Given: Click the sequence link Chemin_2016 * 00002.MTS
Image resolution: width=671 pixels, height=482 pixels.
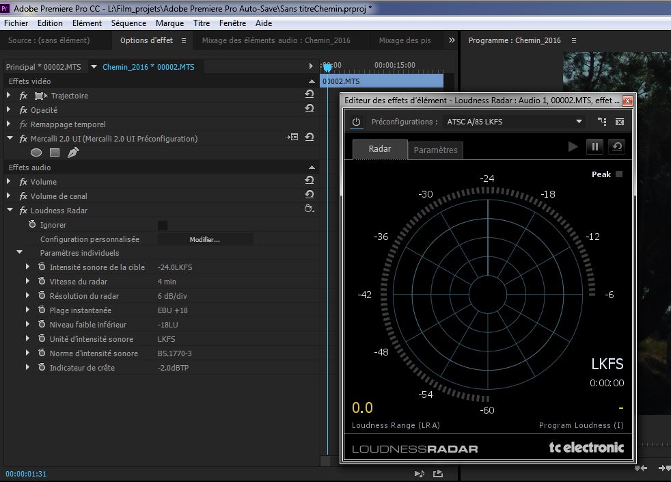Looking at the screenshot, I should pyautogui.click(x=148, y=67).
